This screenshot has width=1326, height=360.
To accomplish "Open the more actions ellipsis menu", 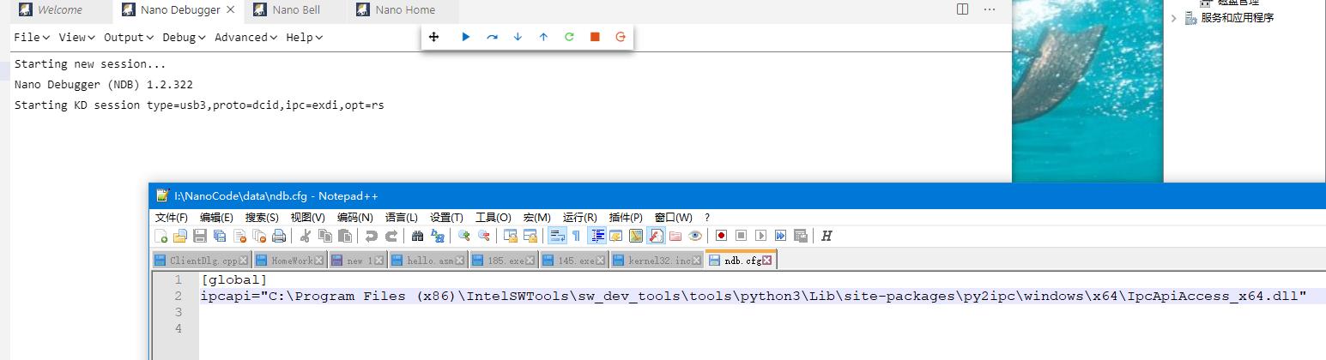I will (x=990, y=9).
